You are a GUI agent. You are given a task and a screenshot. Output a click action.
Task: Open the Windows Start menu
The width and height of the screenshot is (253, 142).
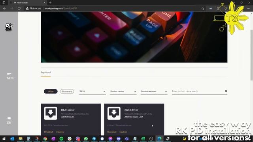click(x=4, y=138)
